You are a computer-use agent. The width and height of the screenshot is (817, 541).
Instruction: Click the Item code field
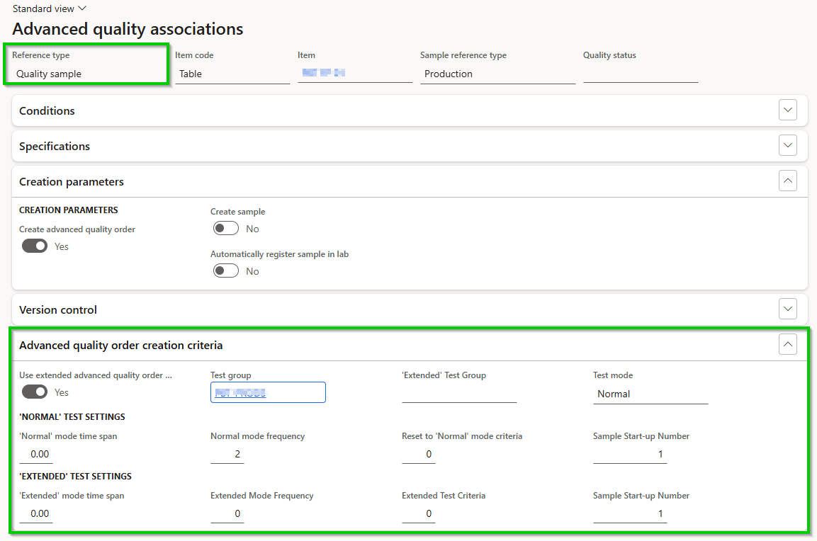(x=232, y=74)
